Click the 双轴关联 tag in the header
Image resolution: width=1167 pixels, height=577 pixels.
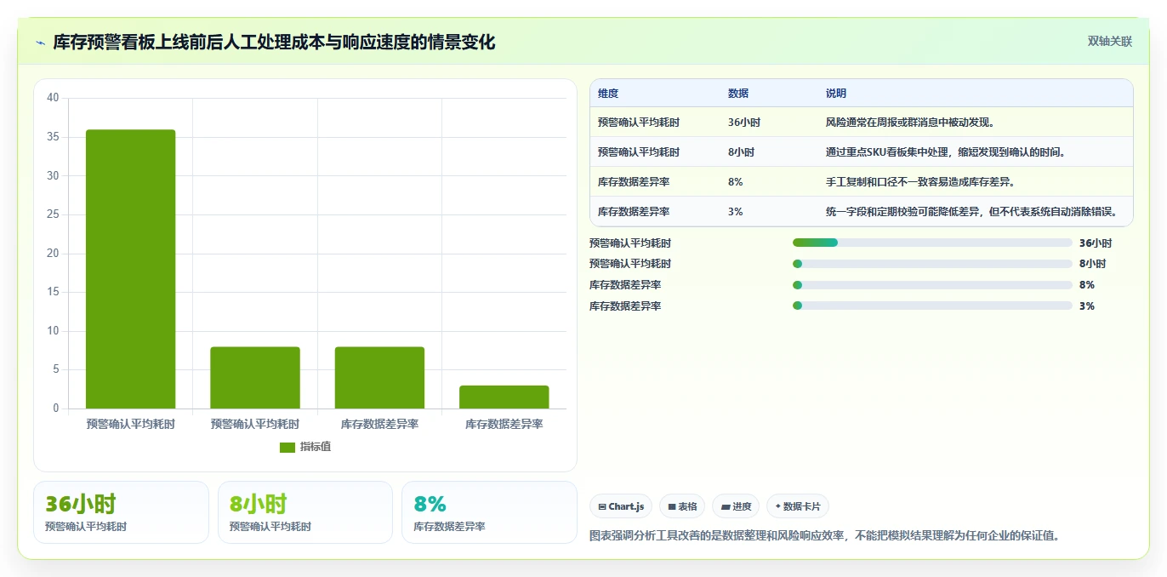pos(1110,41)
